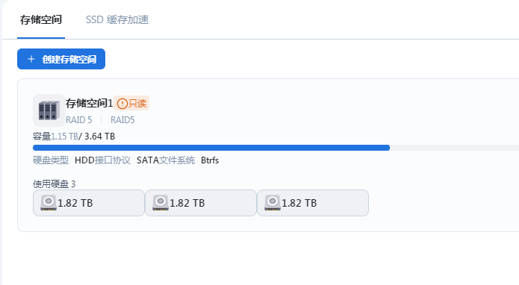Click the storage pool server rack icon
This screenshot has height=285, width=519.
point(49,110)
